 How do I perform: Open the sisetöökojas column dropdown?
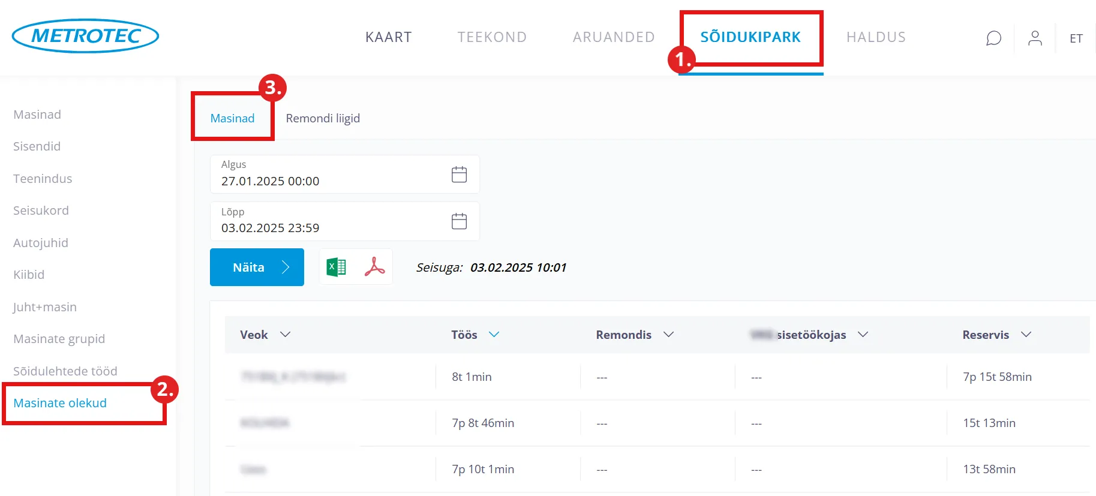pyautogui.click(x=863, y=335)
